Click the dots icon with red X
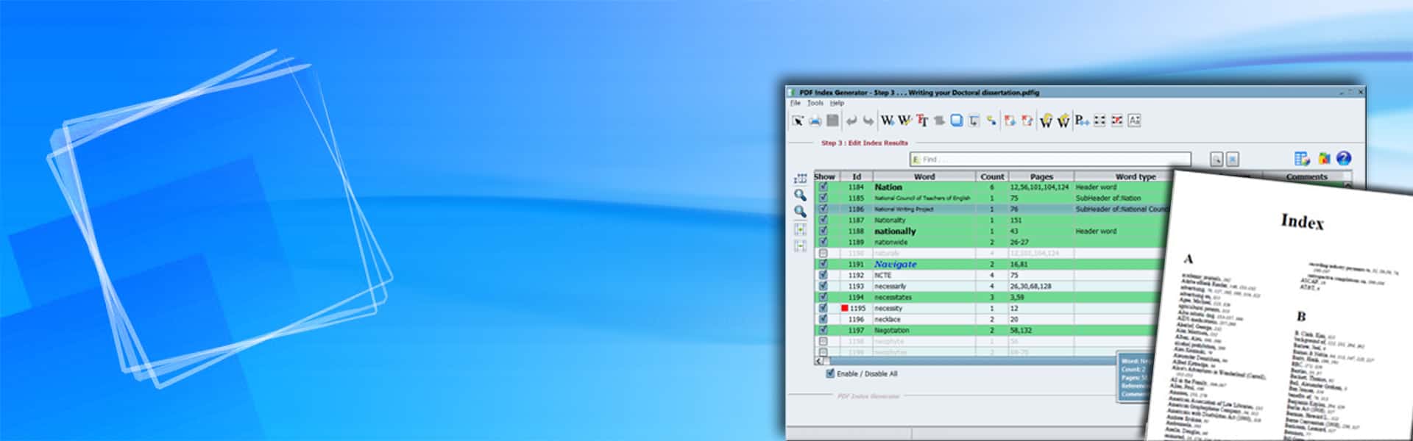 point(1117,121)
